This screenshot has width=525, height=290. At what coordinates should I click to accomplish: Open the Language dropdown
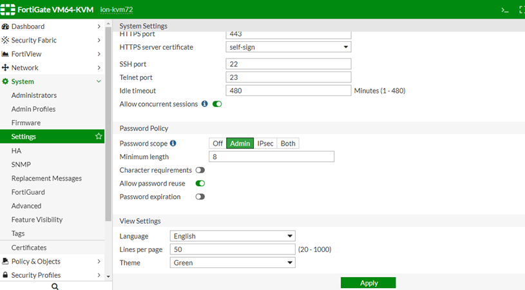(x=233, y=236)
